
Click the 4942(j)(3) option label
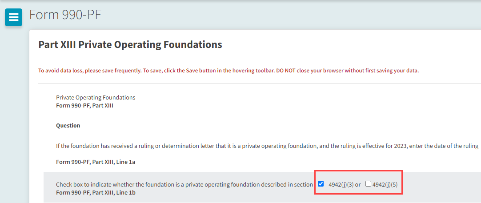coord(341,184)
